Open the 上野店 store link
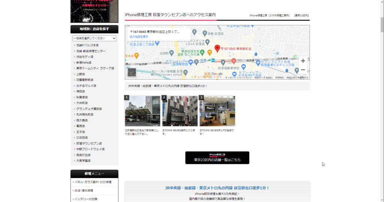This screenshot has height=202, width=384. (81, 74)
